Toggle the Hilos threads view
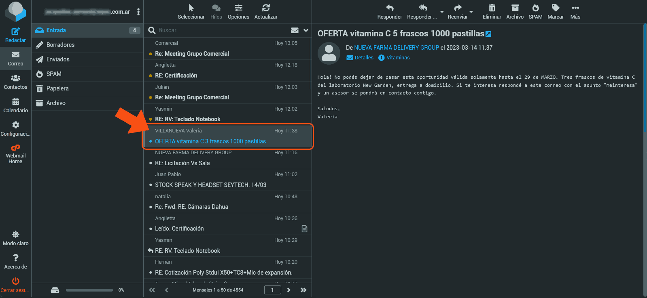 coord(216,8)
